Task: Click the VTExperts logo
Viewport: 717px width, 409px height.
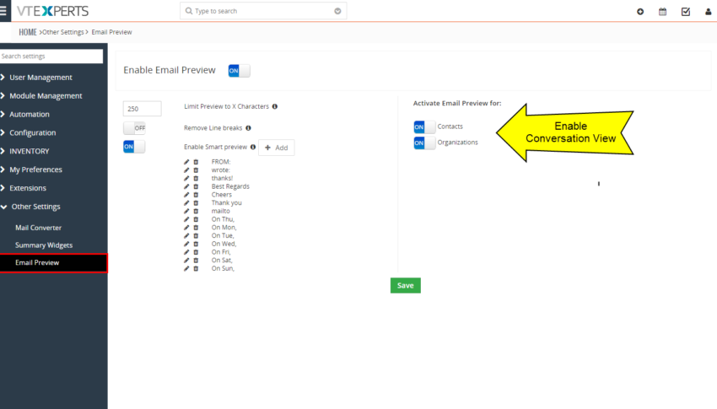Action: (52, 11)
